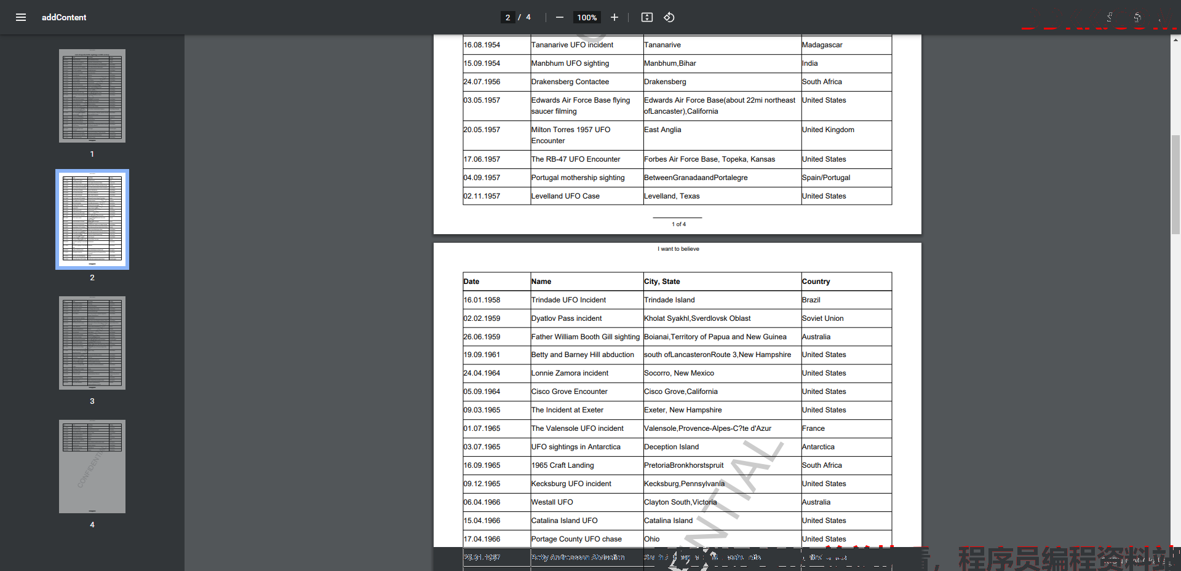Viewport: 1181px width, 571px height.
Task: Click the 100% zoom level field
Action: click(x=587, y=17)
